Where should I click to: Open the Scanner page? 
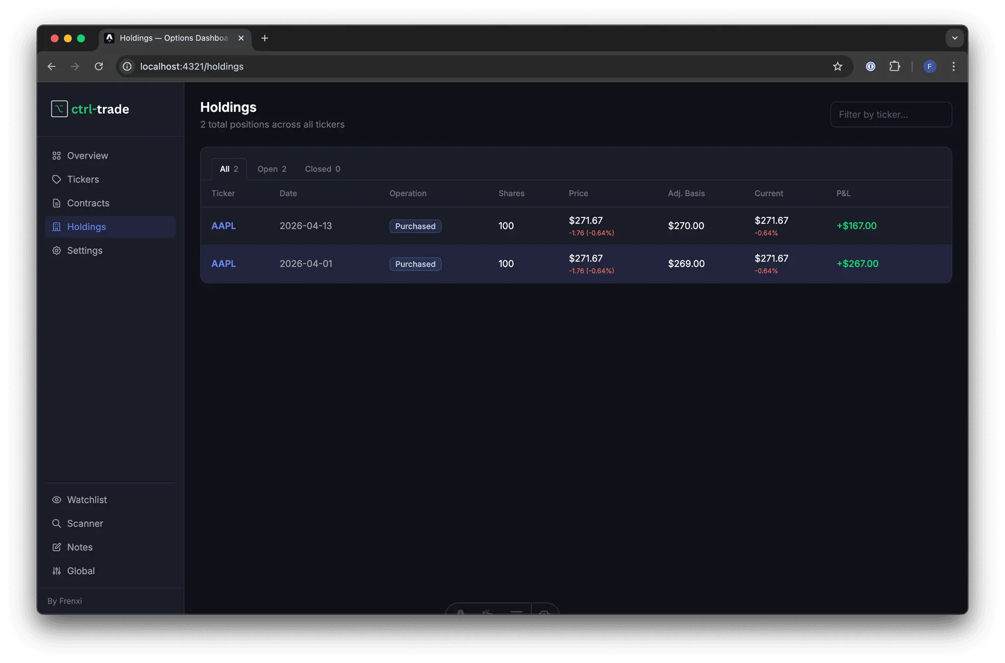click(x=110, y=523)
